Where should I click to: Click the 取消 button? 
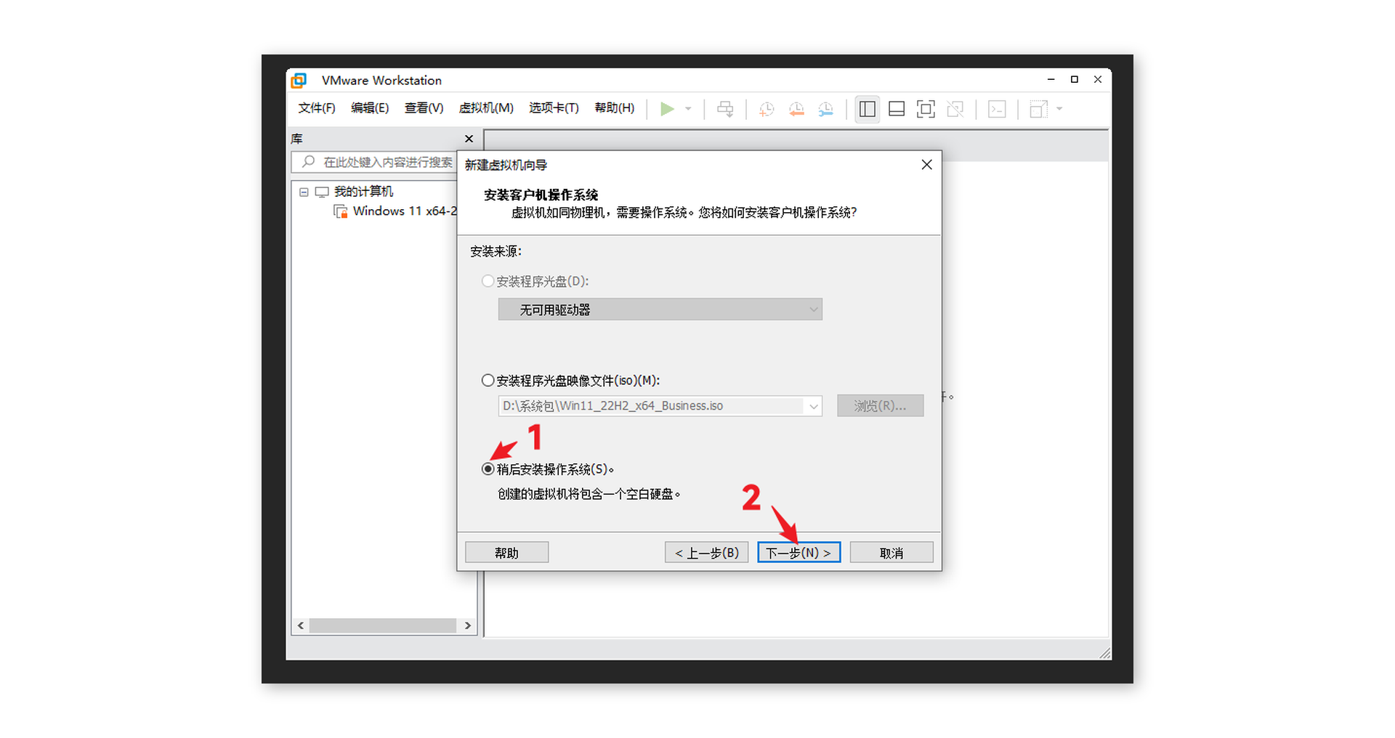891,553
